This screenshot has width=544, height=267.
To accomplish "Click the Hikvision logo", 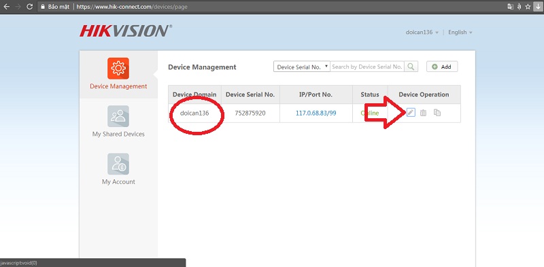I will [126, 31].
